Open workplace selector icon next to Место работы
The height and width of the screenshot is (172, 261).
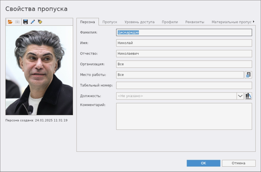click(248, 75)
